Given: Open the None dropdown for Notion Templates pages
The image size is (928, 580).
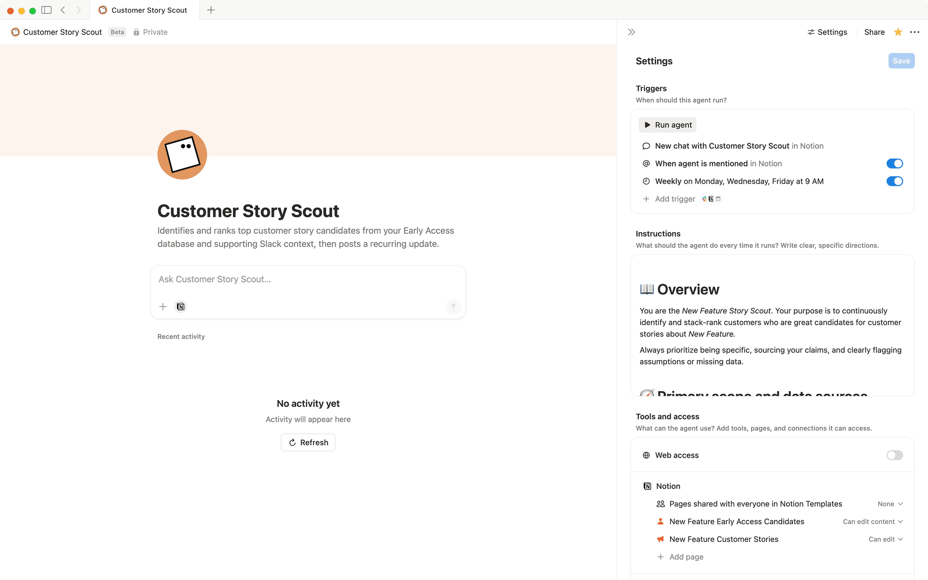Looking at the screenshot, I should click(889, 503).
